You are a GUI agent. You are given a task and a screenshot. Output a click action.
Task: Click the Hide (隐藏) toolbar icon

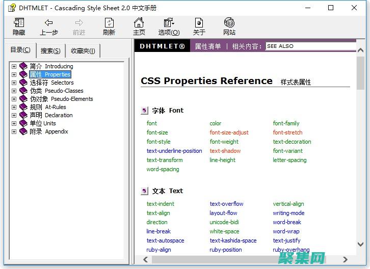pos(19,23)
